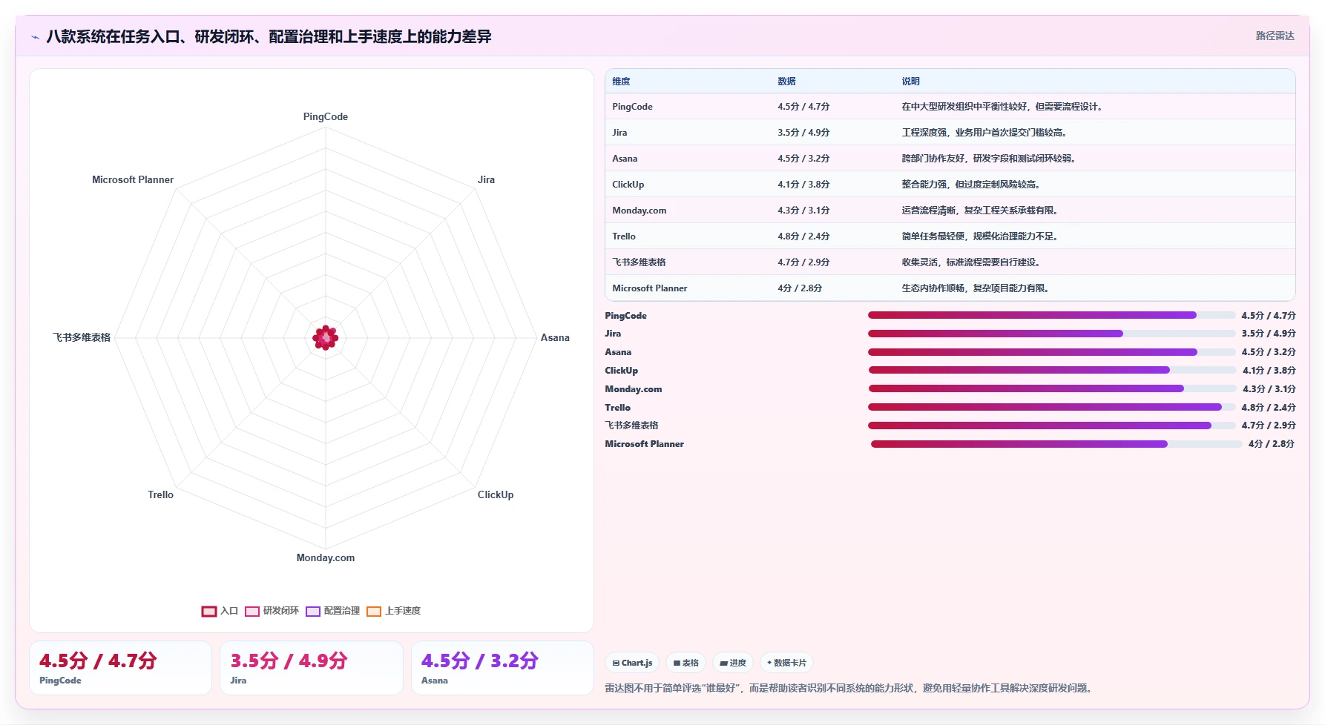Click the 飞书多维表格 progress bar

[1051, 426]
